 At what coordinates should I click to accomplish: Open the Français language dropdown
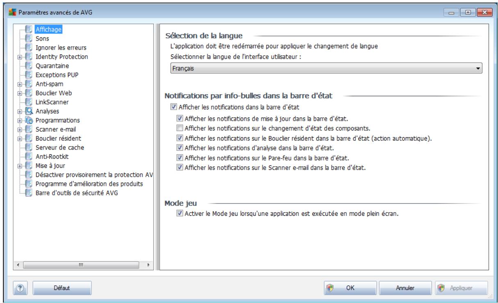[326, 68]
